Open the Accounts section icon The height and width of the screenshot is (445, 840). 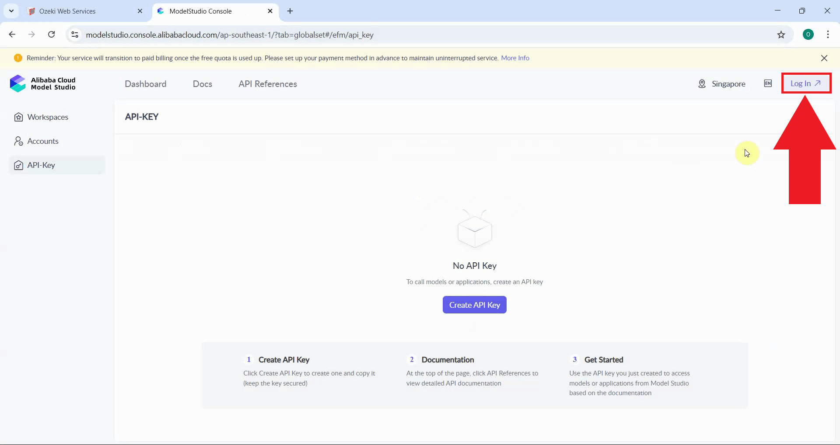pyautogui.click(x=18, y=141)
